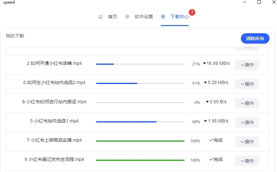The height and width of the screenshot is (172, 277).
Task: Open 操作 dropdown for 7.小红书上架商品实操.mp4
Action: point(247,142)
